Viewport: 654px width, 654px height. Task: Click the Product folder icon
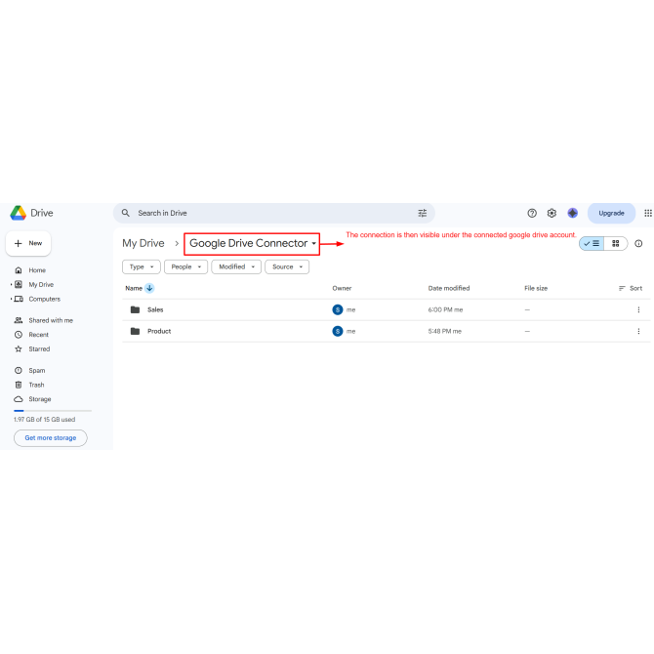click(x=135, y=331)
